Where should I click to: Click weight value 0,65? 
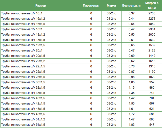point(132,45)
